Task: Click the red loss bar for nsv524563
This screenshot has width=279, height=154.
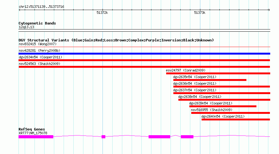Action: (x=144, y=67)
